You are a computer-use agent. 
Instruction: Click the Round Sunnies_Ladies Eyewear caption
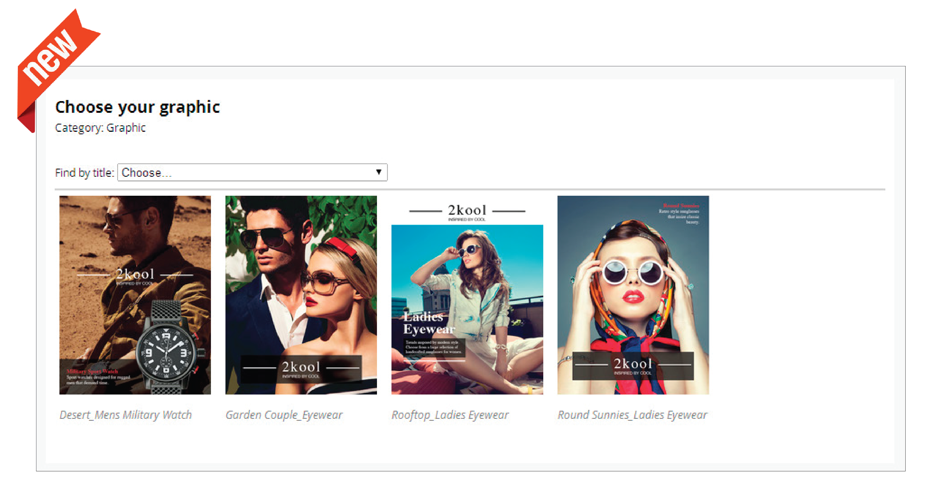pos(632,414)
